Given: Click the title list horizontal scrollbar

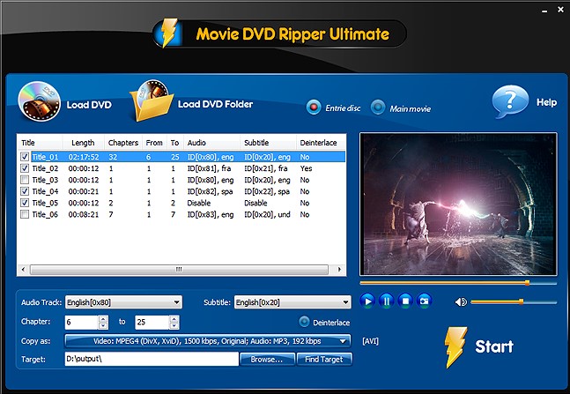Looking at the screenshot, I should click(179, 270).
